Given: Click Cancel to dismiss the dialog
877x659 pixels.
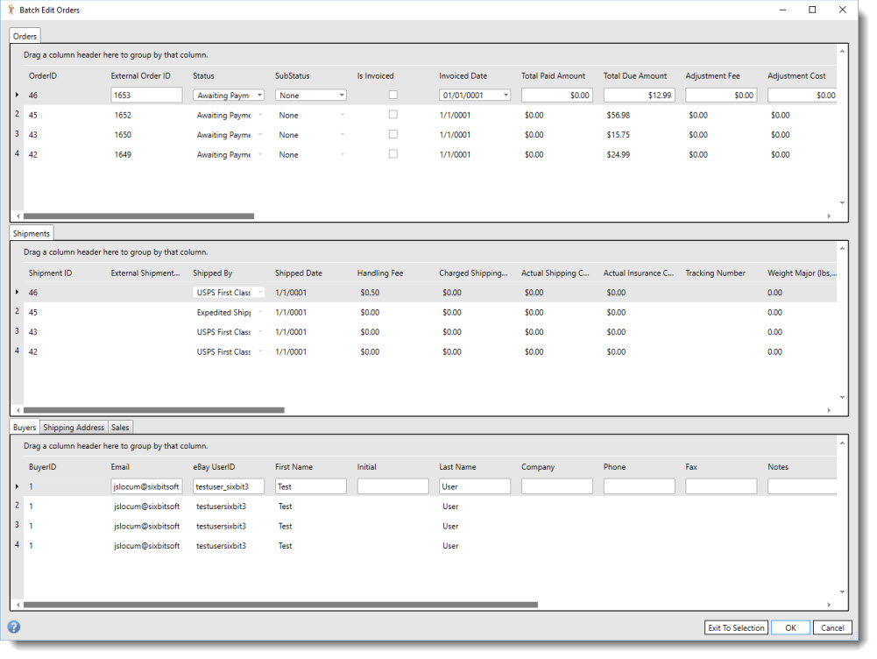Looking at the screenshot, I should click(x=831, y=627).
